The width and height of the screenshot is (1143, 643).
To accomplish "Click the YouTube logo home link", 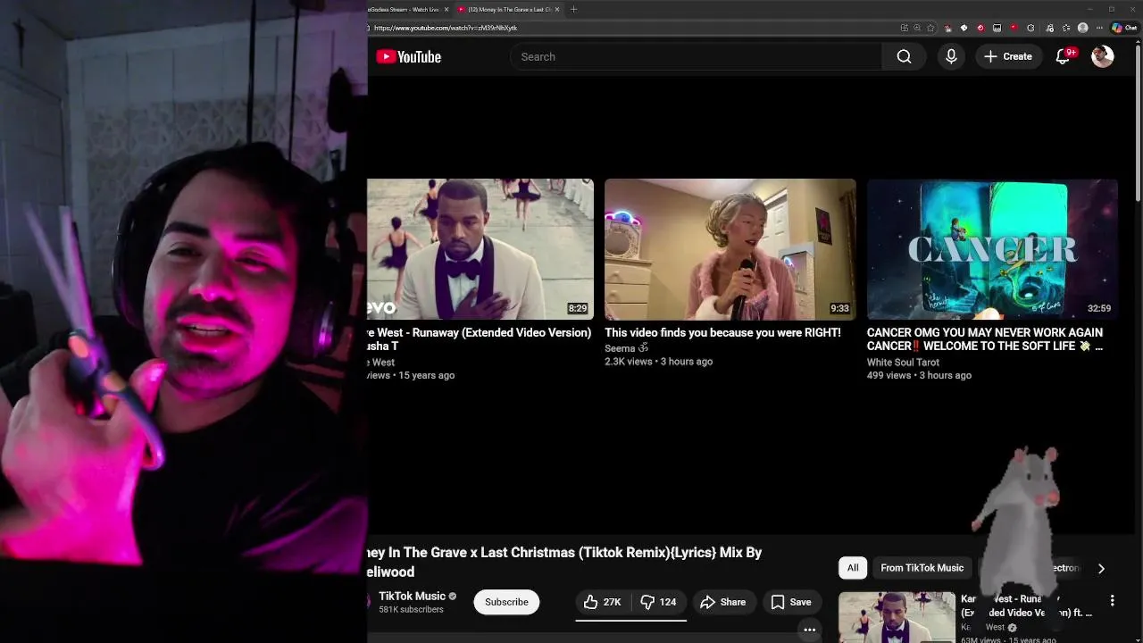I will [408, 57].
